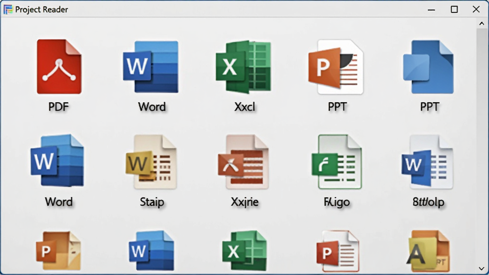Click the Staip label text

(x=152, y=202)
